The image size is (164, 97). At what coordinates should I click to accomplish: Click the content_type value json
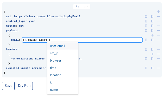coord(32,21)
